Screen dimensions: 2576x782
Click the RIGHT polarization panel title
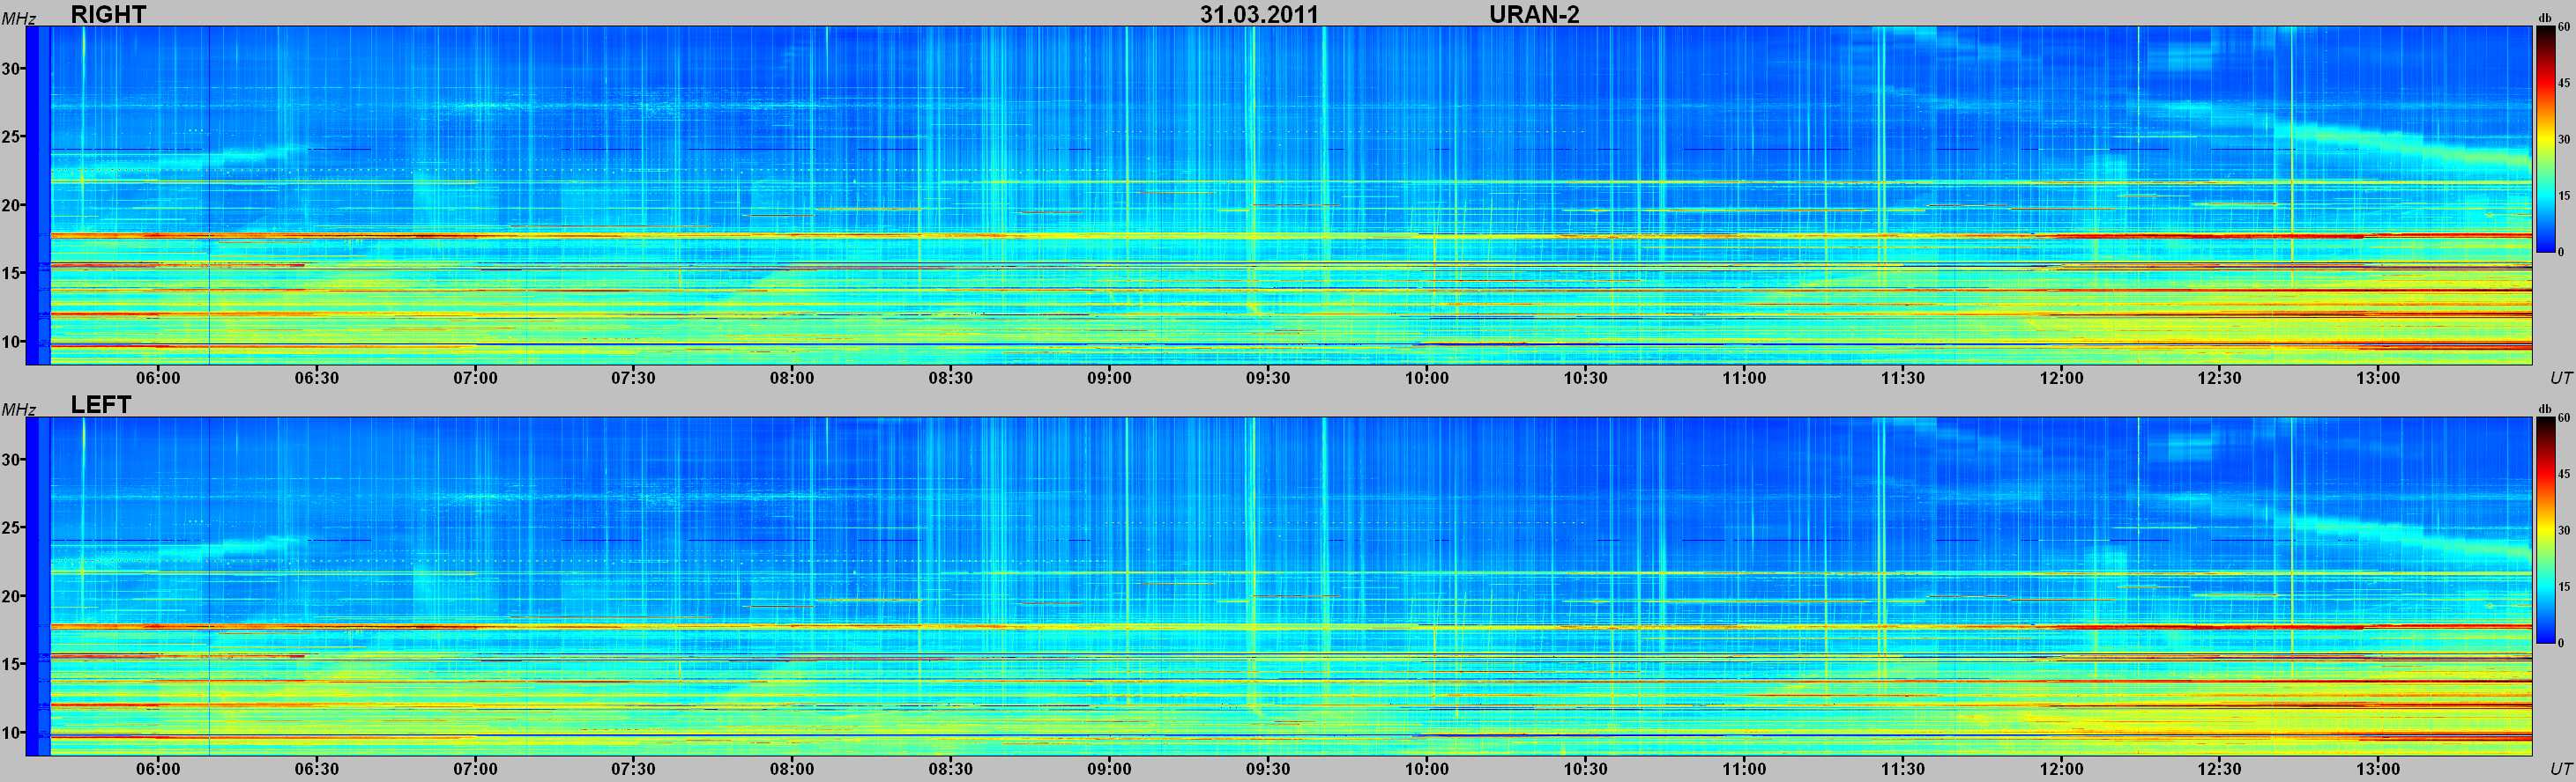tap(108, 14)
